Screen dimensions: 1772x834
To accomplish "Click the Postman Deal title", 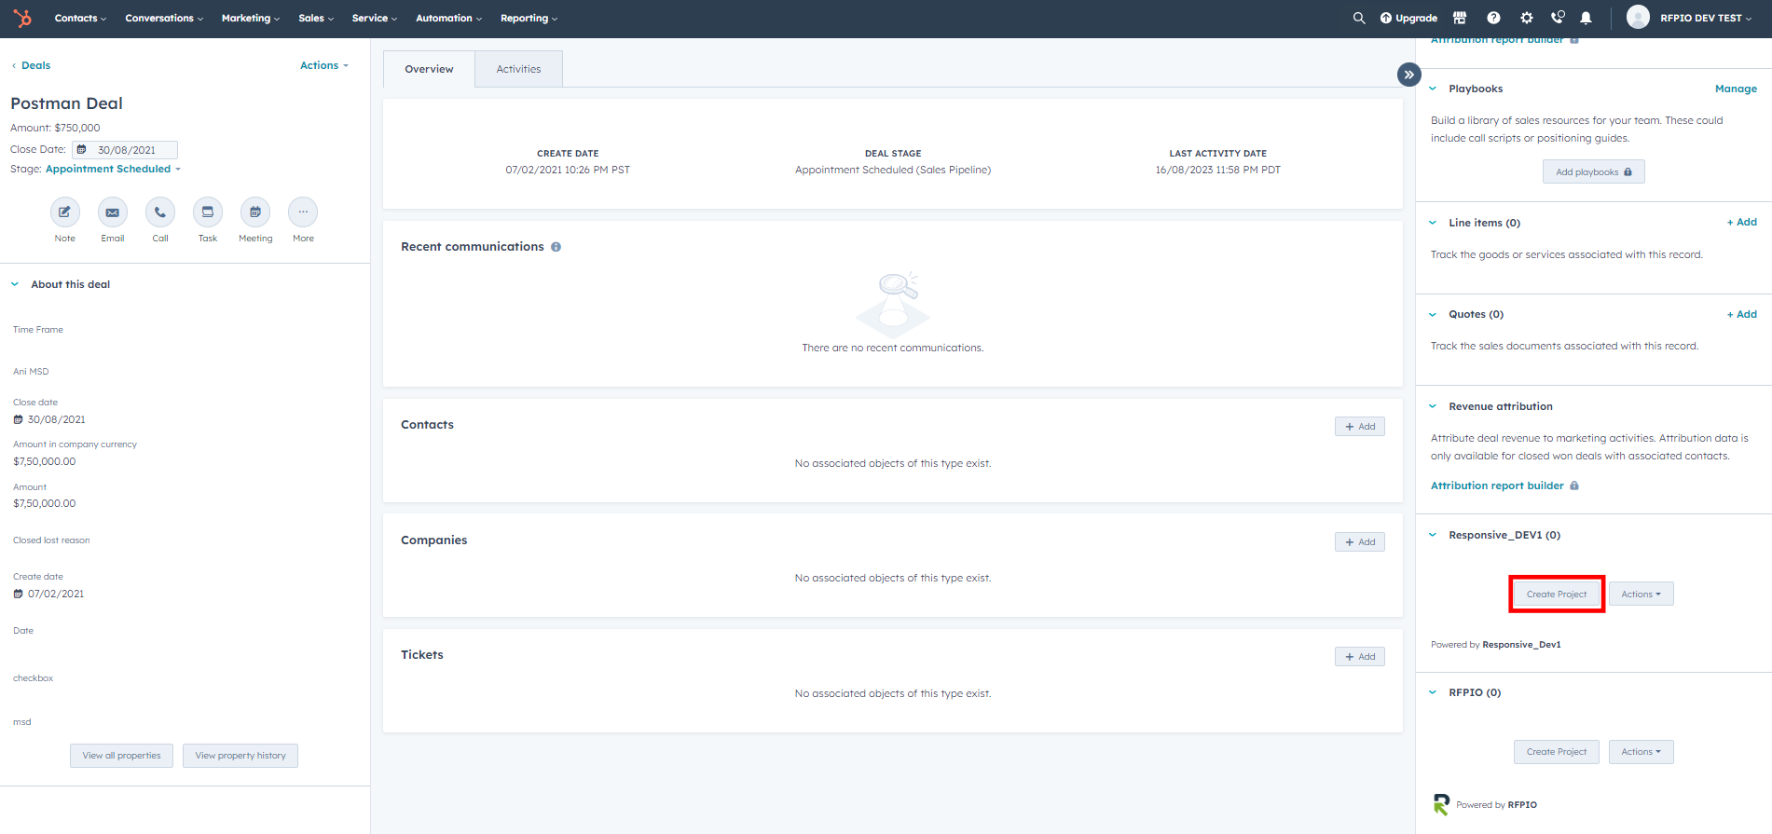I will point(66,103).
